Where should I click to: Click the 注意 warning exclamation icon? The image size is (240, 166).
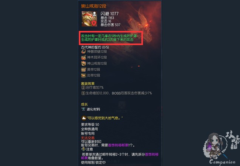click(x=83, y=149)
